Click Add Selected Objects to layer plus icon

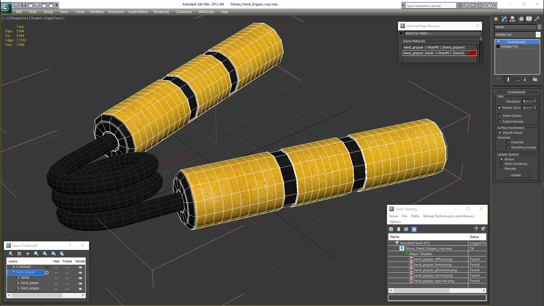click(27, 254)
